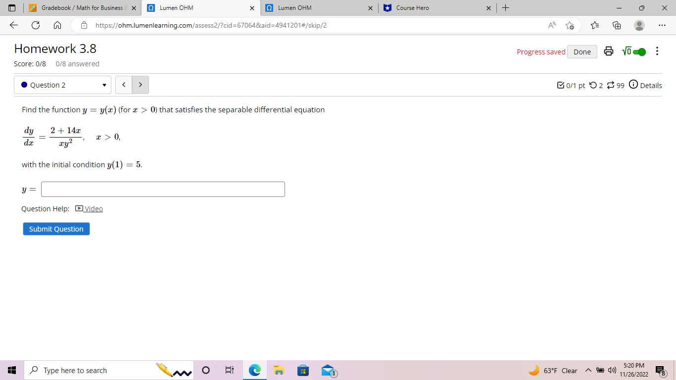This screenshot has width=676, height=380.
Task: Click the Progress saved Done button
Action: [582, 51]
